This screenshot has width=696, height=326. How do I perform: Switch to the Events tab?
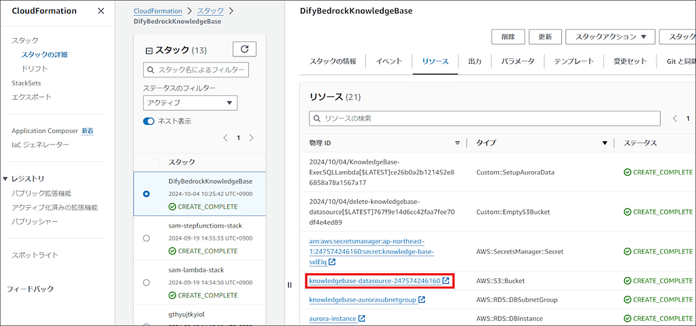coord(388,61)
